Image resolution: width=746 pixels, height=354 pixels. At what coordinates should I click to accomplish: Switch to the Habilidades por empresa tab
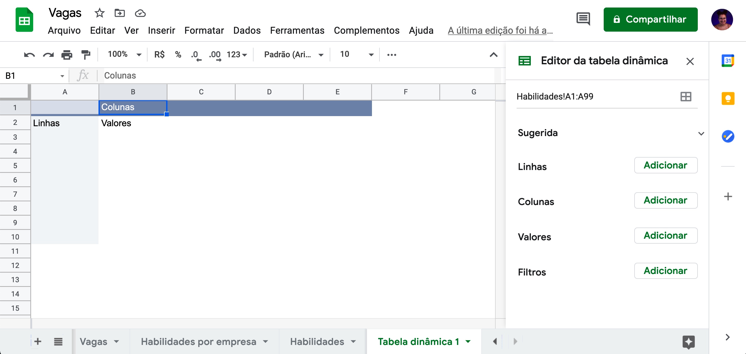(x=198, y=342)
